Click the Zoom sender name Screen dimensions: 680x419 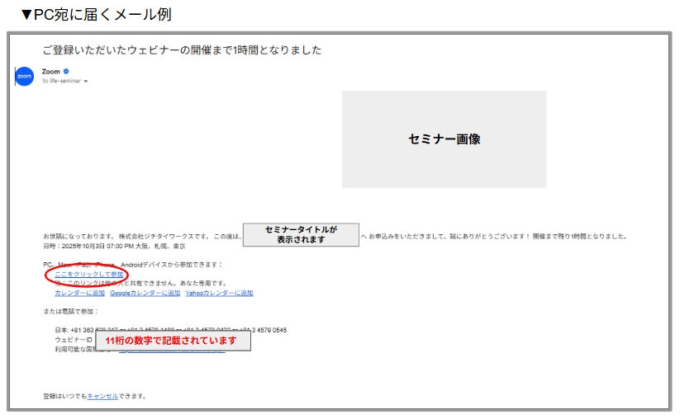point(50,72)
